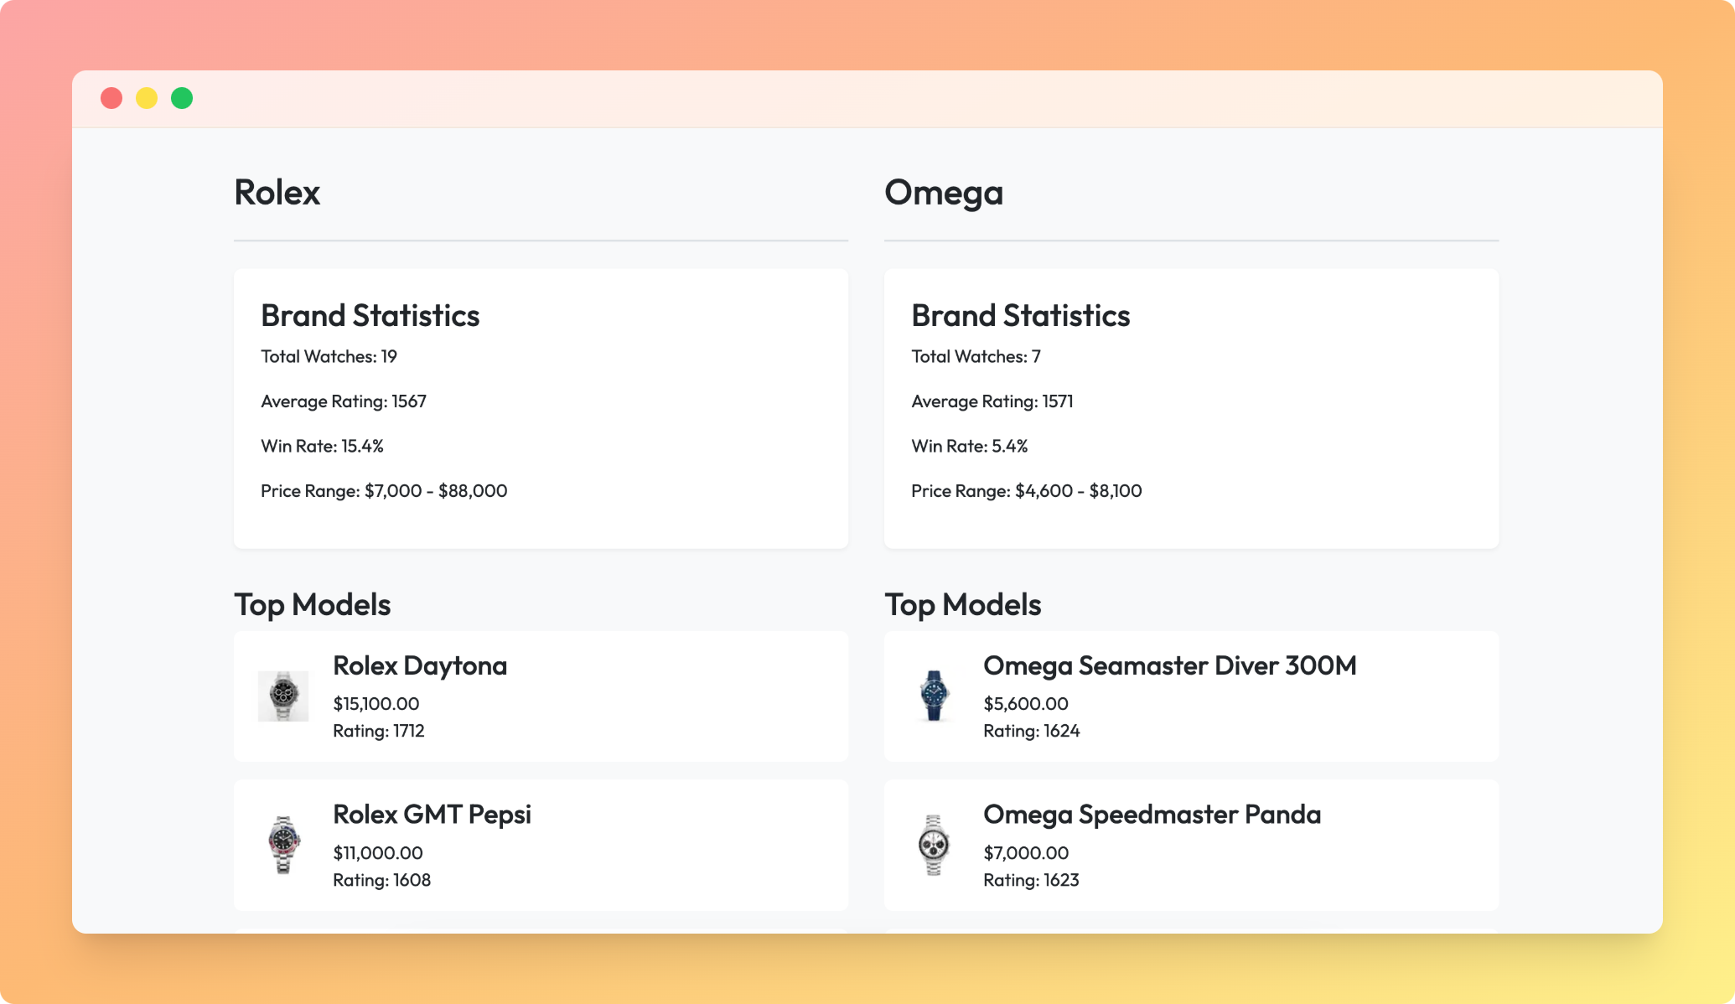Screen dimensions: 1735x1004
Task: Click the Omega 'Top Models' heading
Action: click(x=963, y=605)
